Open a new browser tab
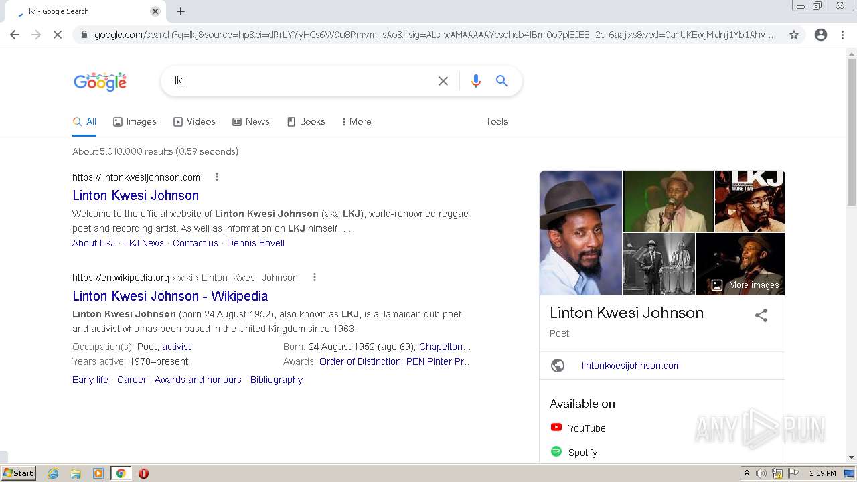 click(x=181, y=11)
